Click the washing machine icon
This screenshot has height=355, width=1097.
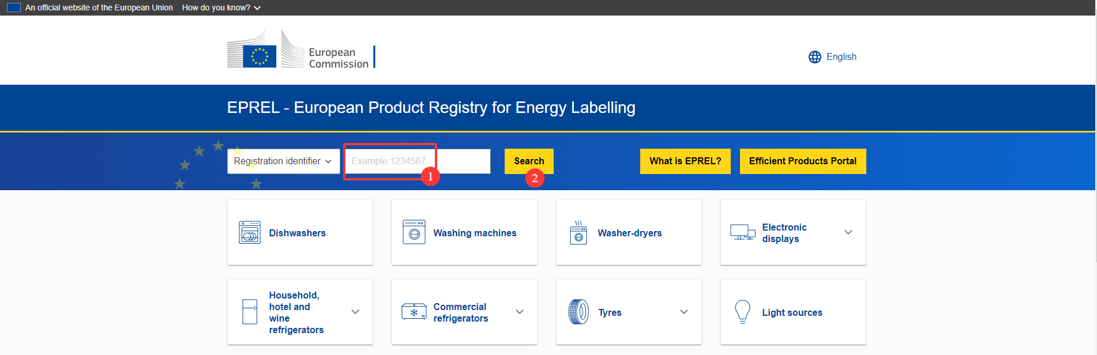click(x=414, y=232)
